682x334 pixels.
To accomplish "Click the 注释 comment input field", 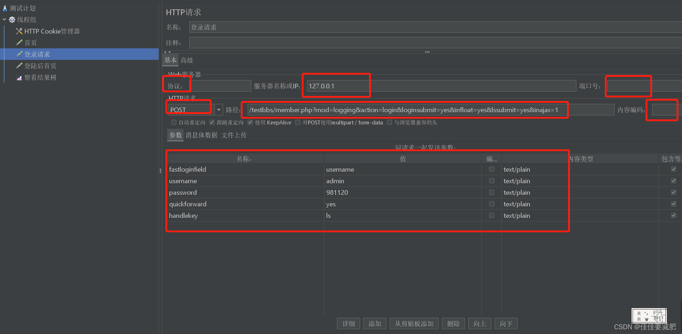I will click(435, 43).
